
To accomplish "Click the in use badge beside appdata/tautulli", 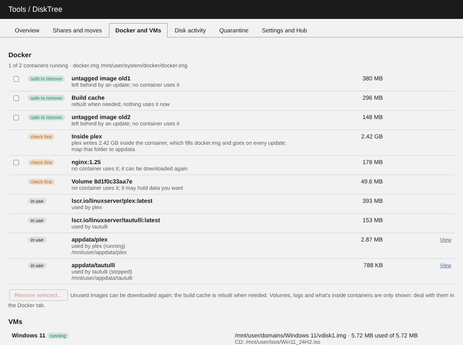I will point(37,265).
